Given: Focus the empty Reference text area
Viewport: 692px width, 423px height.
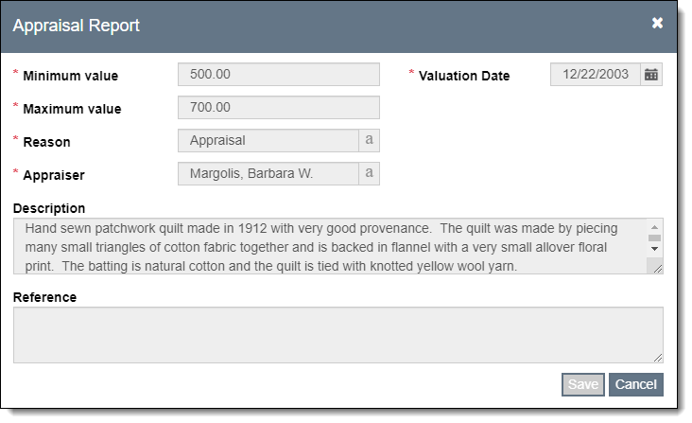Looking at the screenshot, I should (x=337, y=334).
